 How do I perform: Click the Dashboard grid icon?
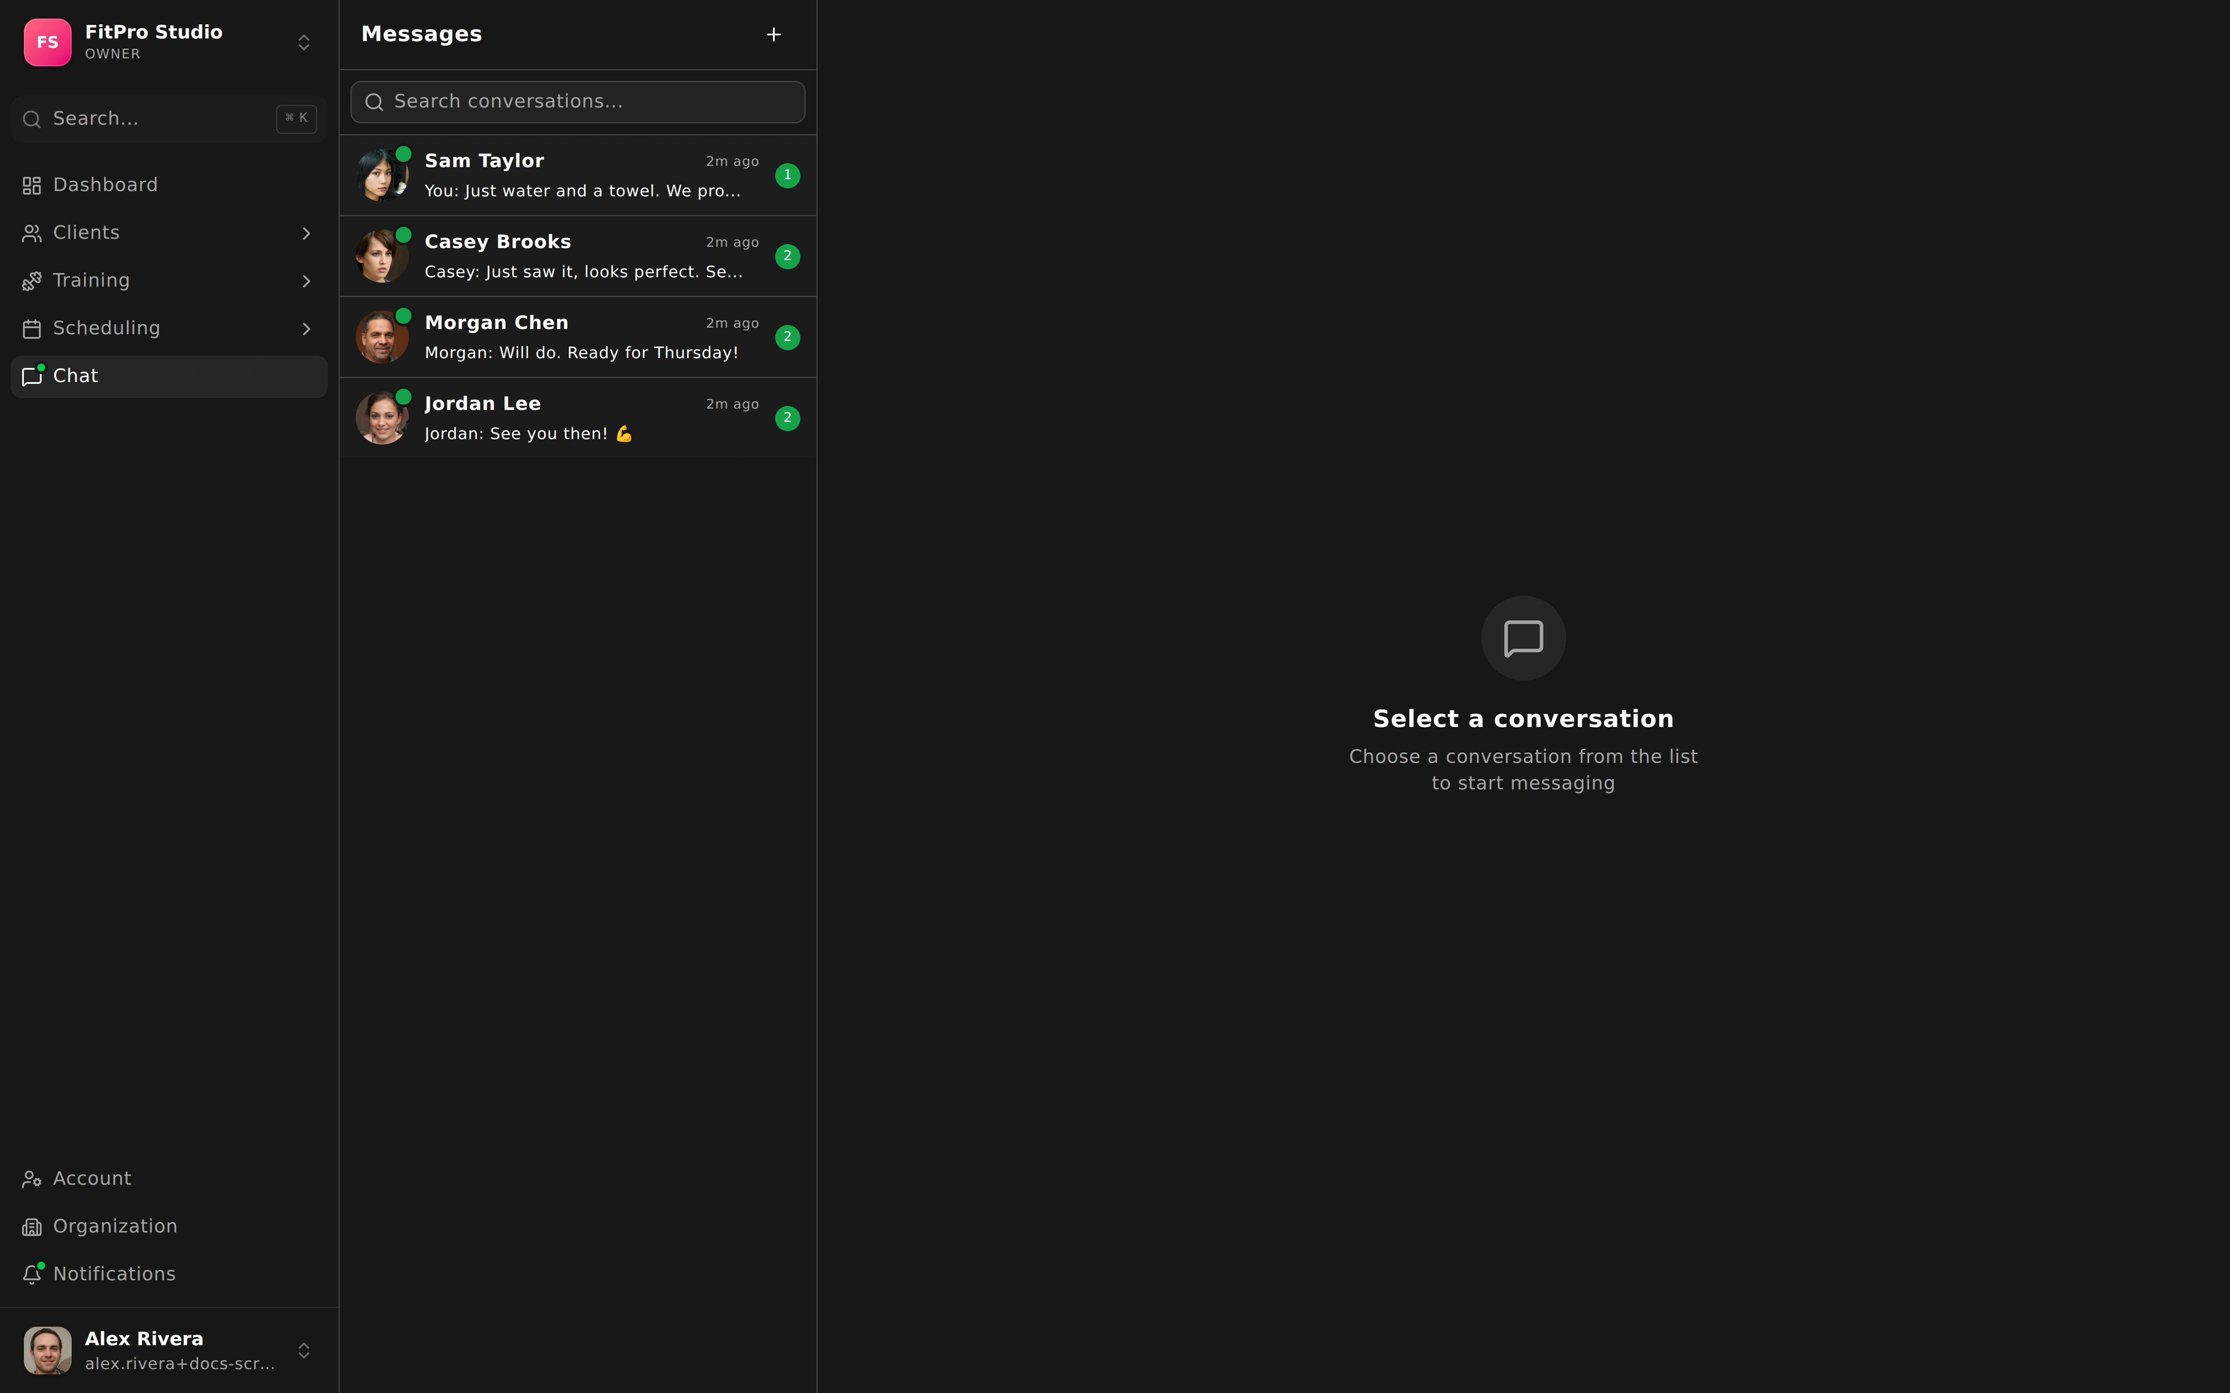coord(32,185)
